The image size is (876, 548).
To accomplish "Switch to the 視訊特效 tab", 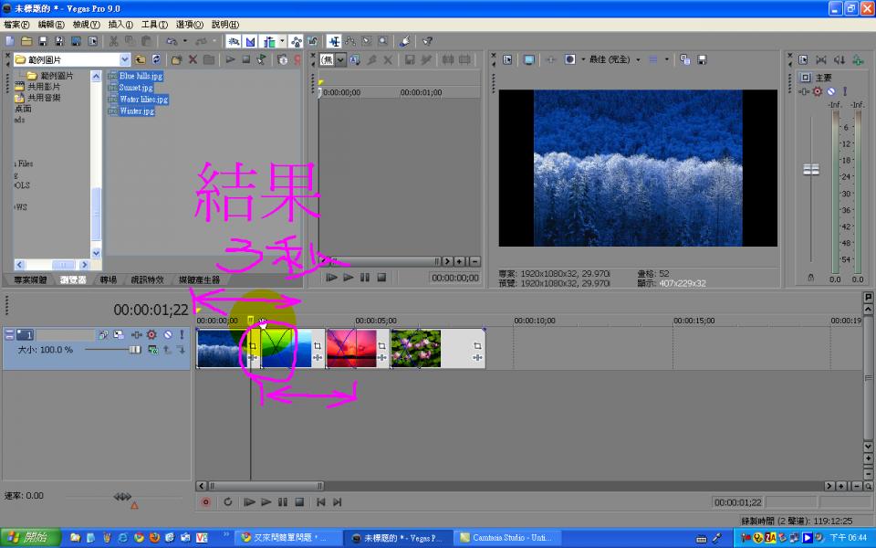I will pyautogui.click(x=148, y=279).
